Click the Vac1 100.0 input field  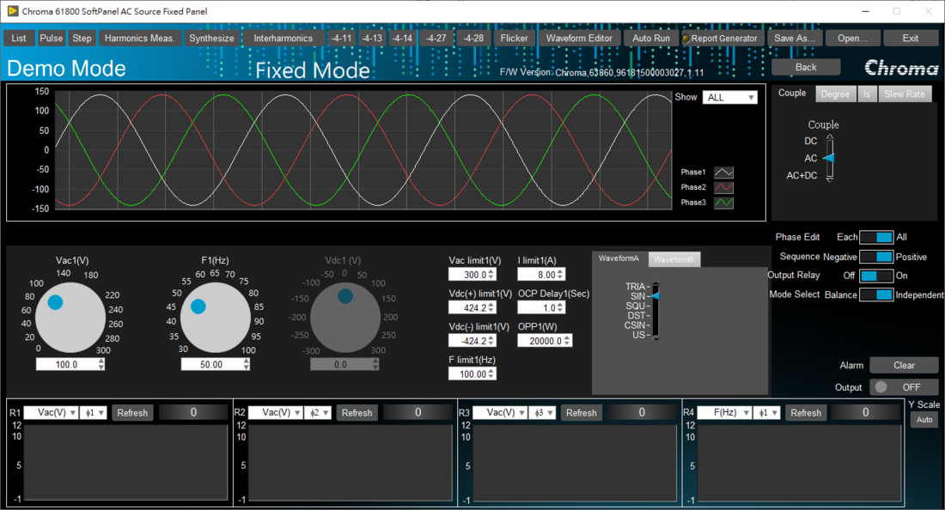[66, 364]
